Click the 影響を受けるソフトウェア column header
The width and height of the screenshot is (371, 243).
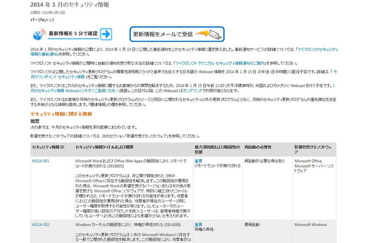[316, 147]
